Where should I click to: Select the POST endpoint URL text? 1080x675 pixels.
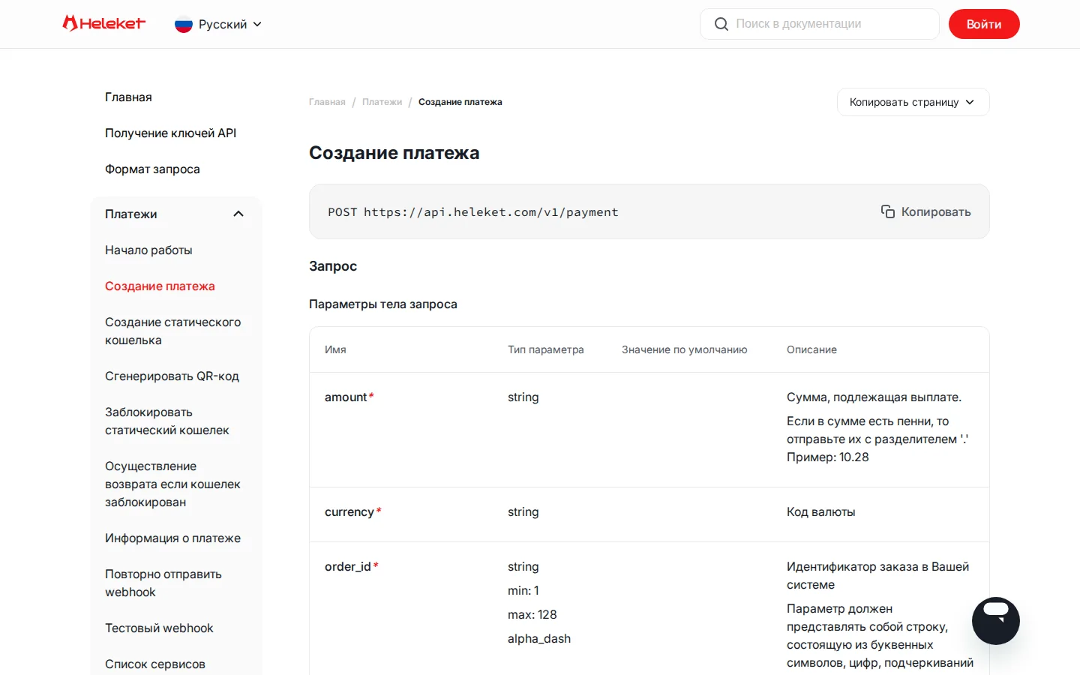(x=491, y=212)
